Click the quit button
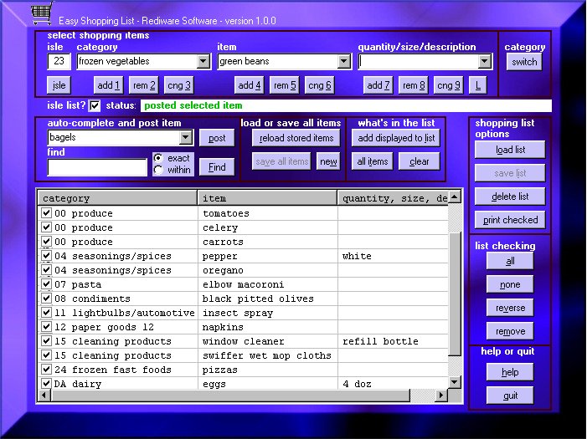The width and height of the screenshot is (587, 439). [x=510, y=396]
